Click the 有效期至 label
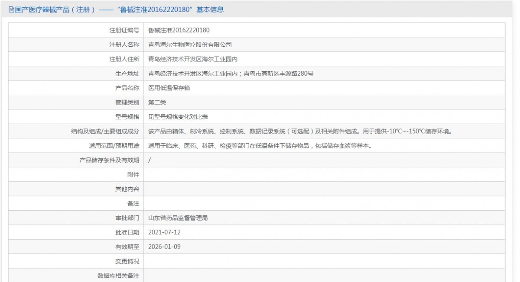The height and width of the screenshot is (282, 520). [127, 247]
